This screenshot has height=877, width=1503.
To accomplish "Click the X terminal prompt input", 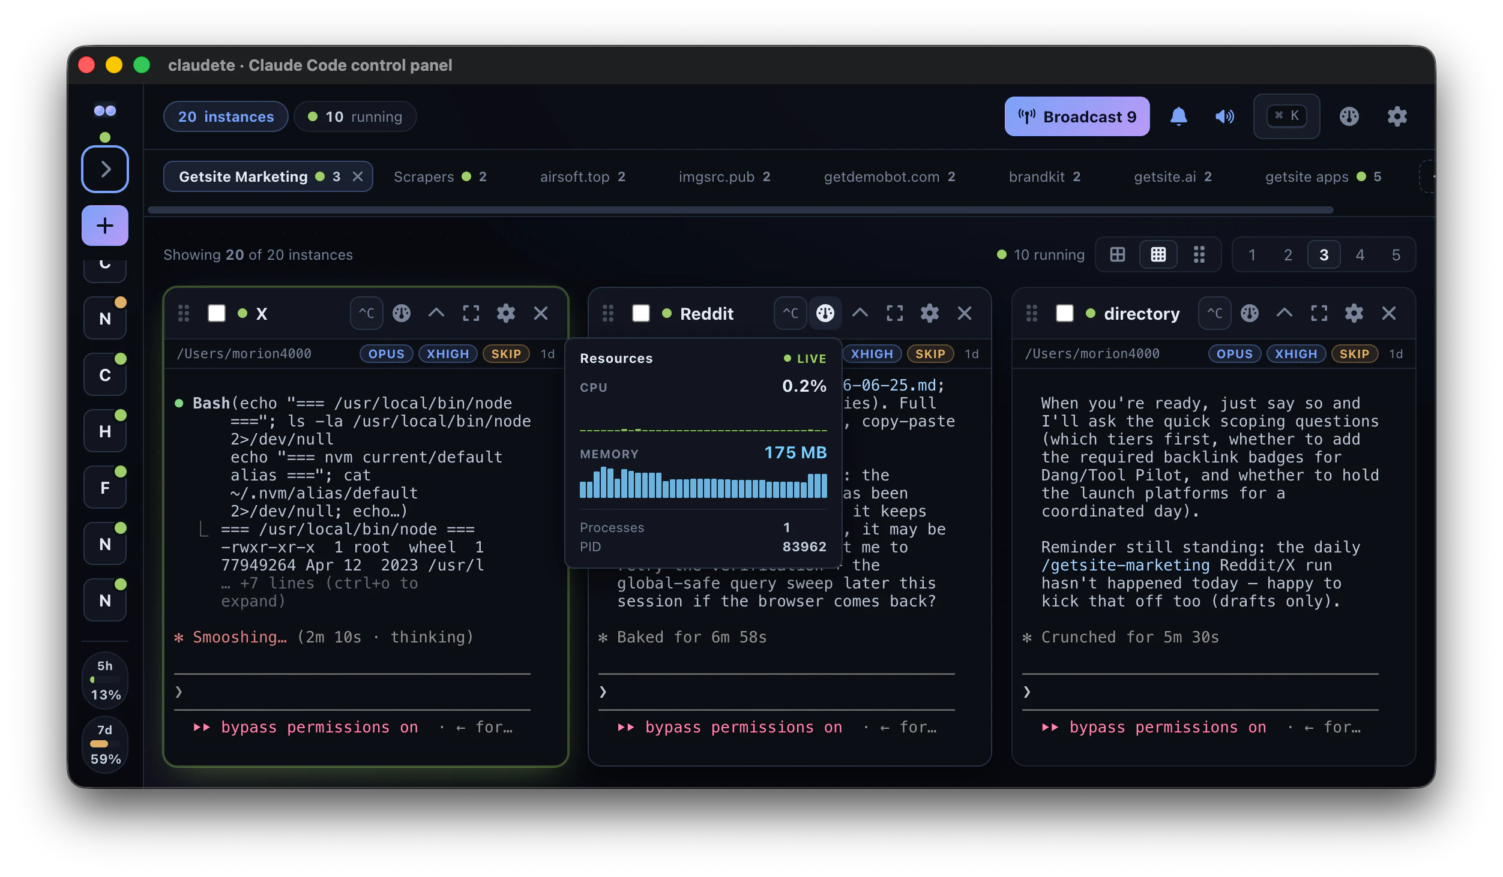I will [352, 692].
